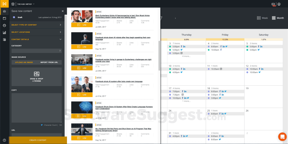Click the Copy text area

click(x=37, y=108)
